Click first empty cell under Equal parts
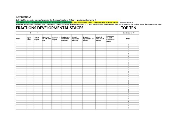 (x=30, y=45)
